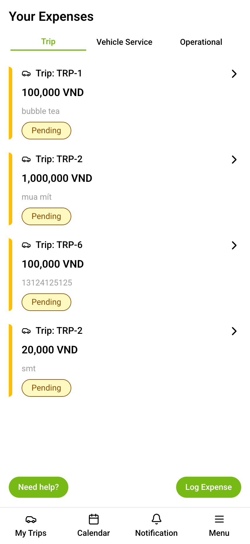Select the Trip tab
Viewport: 250px width, 544px height.
click(48, 42)
